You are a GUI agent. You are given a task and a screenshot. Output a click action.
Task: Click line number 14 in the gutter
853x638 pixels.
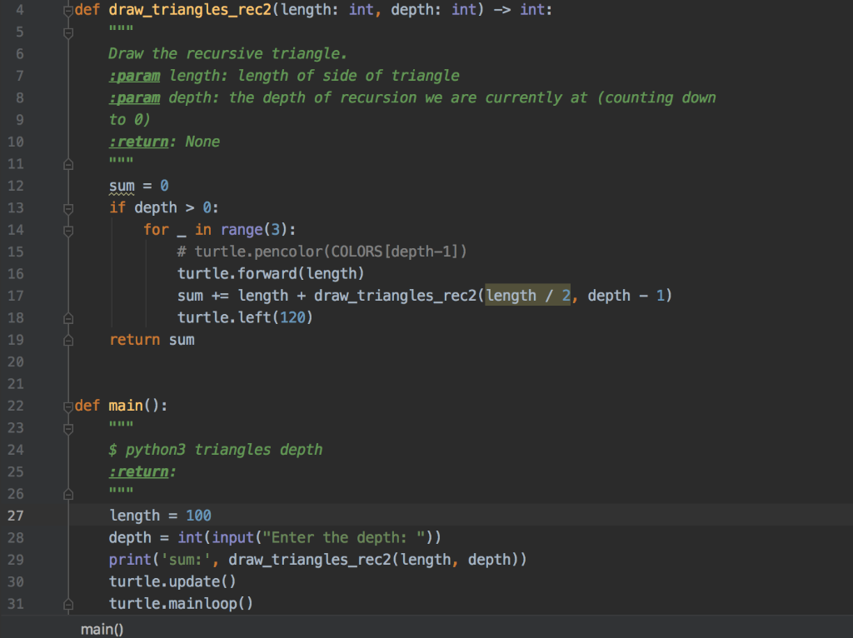15,230
